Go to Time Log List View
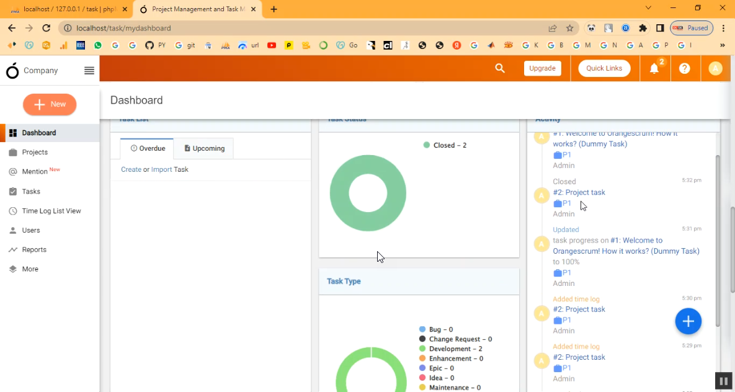The width and height of the screenshot is (735, 392). tap(51, 211)
